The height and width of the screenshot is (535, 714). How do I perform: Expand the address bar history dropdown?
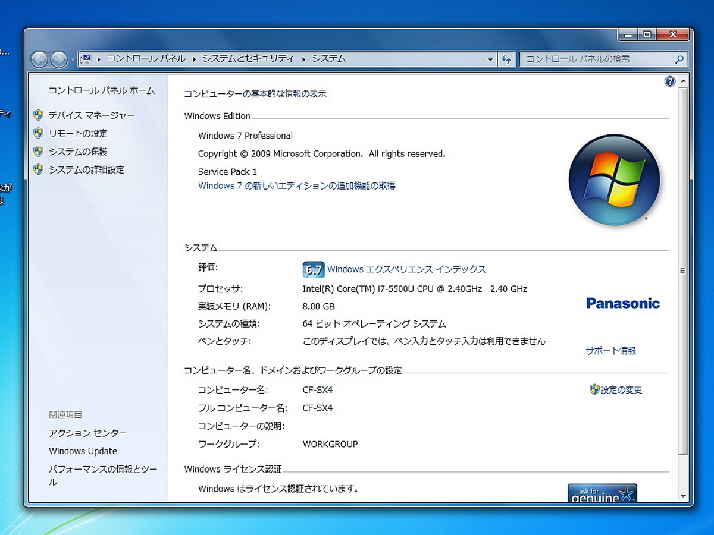point(490,59)
